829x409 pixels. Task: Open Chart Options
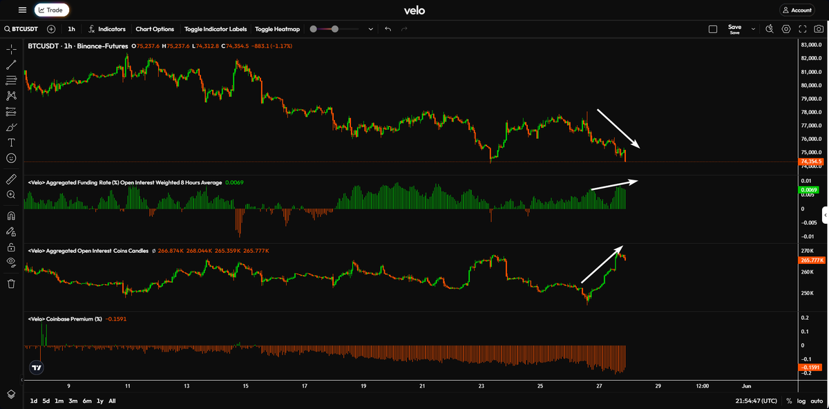[x=155, y=29]
